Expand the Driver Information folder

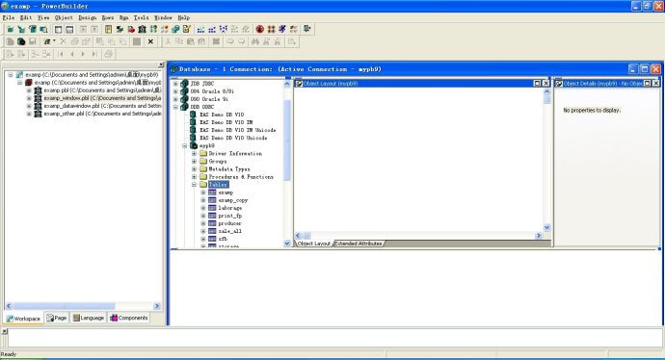(195, 153)
